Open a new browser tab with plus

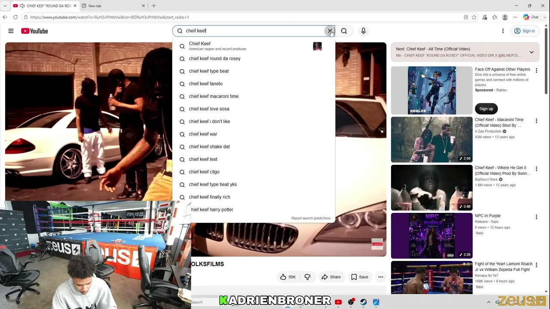(154, 6)
